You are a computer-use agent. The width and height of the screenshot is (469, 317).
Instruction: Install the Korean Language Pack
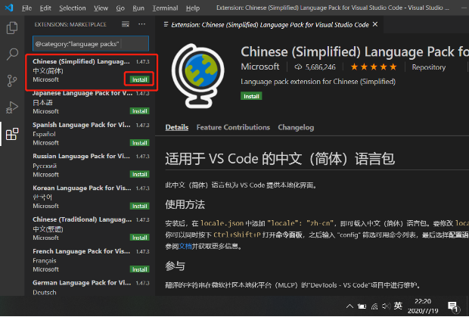(x=140, y=206)
